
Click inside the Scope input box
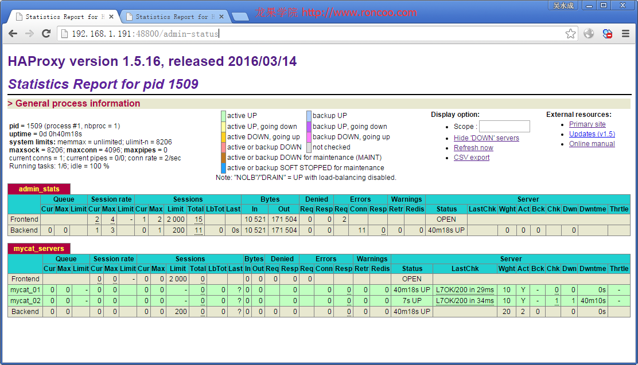point(504,126)
